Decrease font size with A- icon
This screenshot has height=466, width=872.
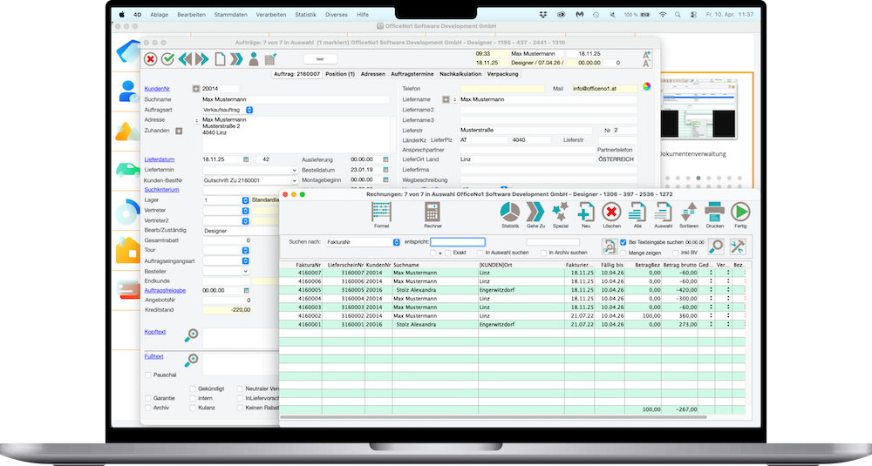pyautogui.click(x=646, y=64)
